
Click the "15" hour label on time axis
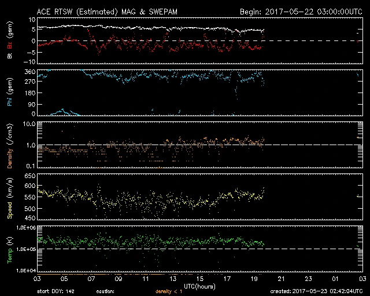[x=200, y=279]
